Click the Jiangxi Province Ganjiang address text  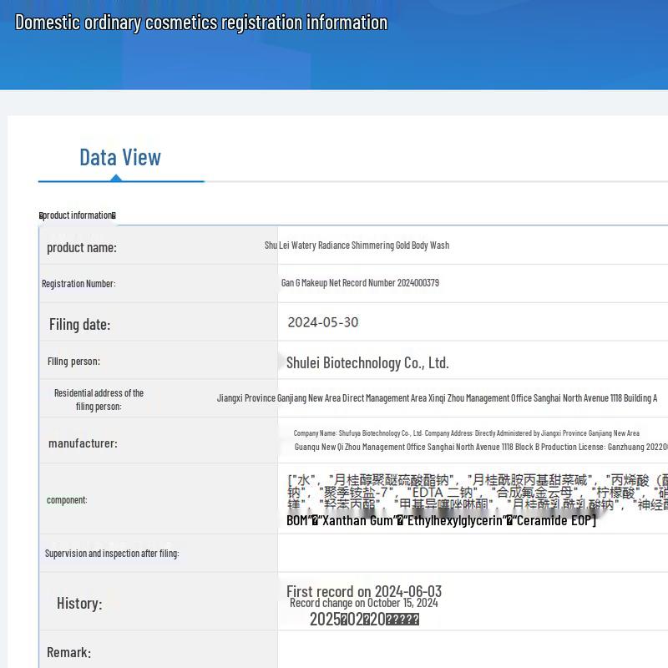pyautogui.click(x=437, y=398)
